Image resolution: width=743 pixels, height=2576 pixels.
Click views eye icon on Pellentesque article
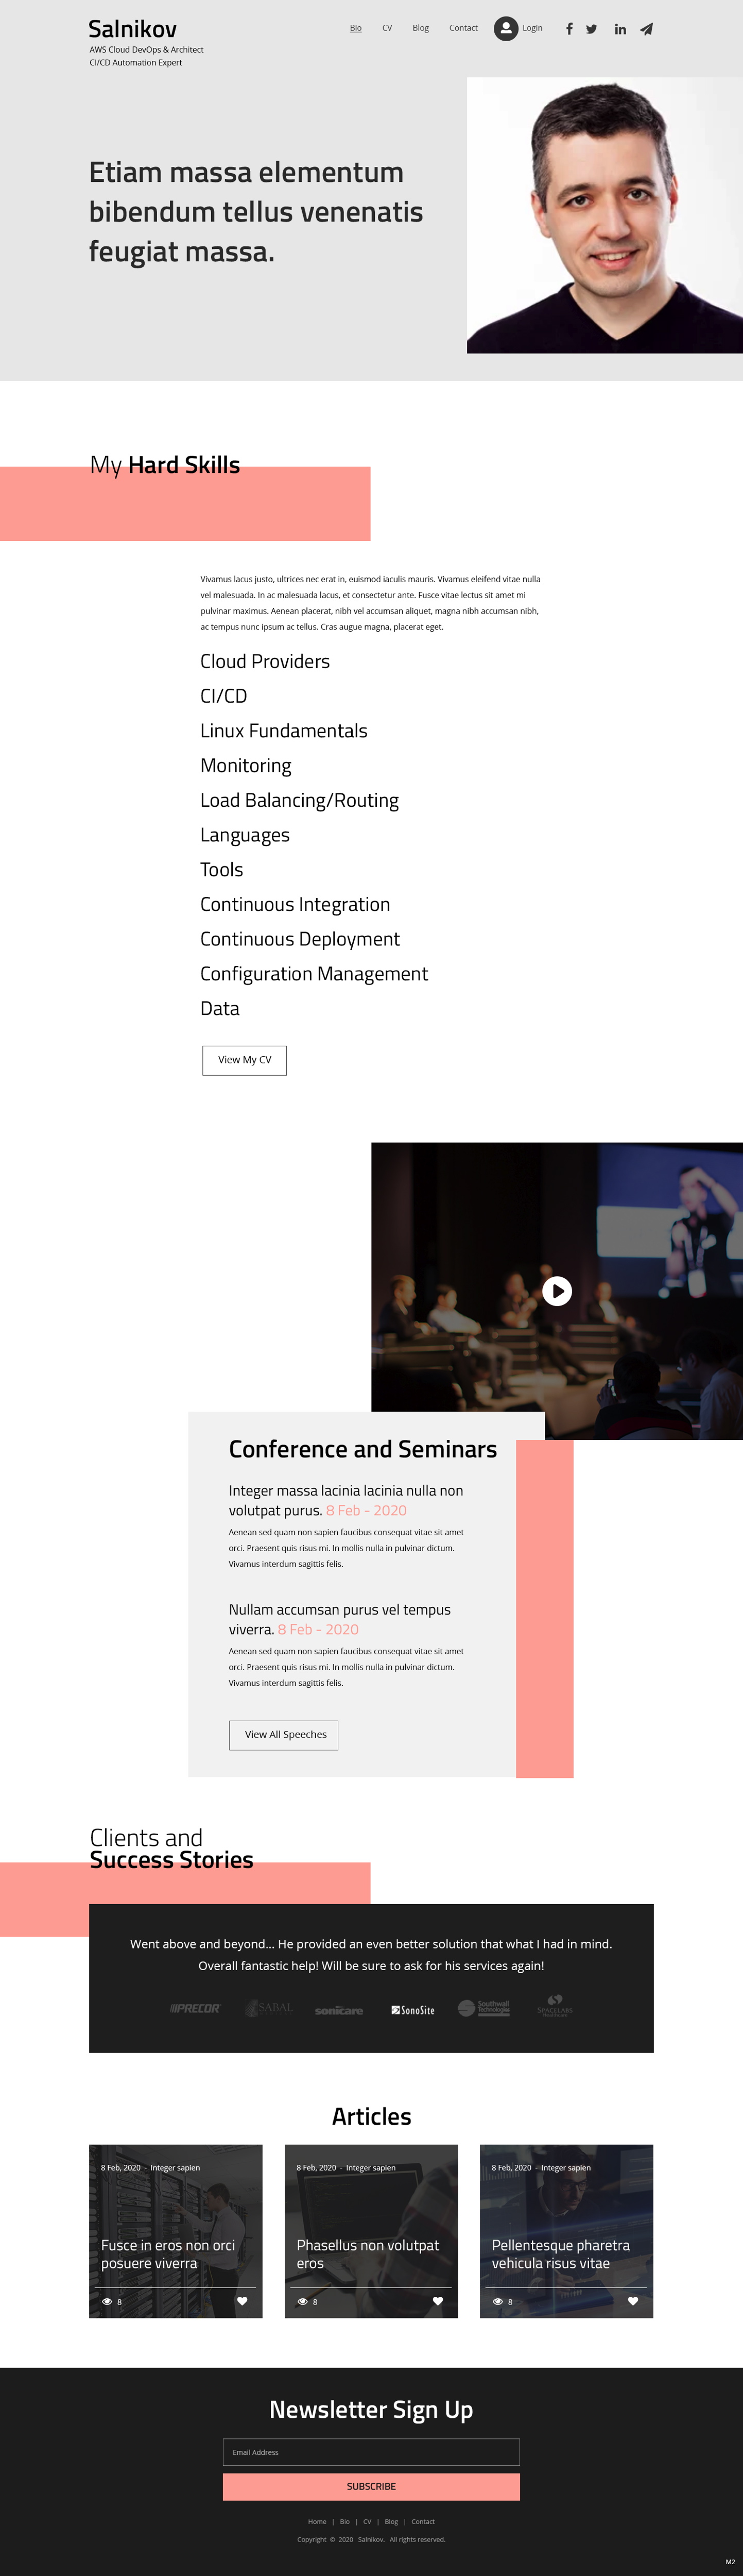coord(497,2302)
